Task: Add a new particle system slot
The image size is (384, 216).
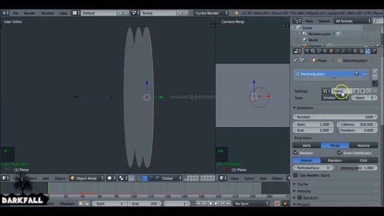Action: (x=374, y=71)
